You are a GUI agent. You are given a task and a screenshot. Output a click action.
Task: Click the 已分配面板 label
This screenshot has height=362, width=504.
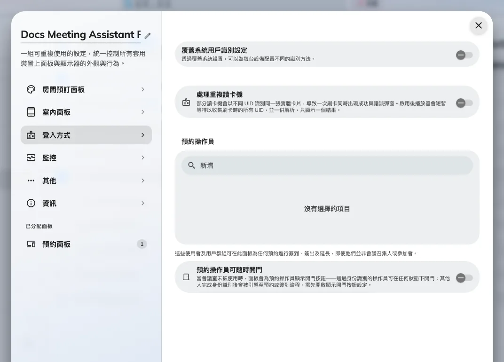click(39, 226)
